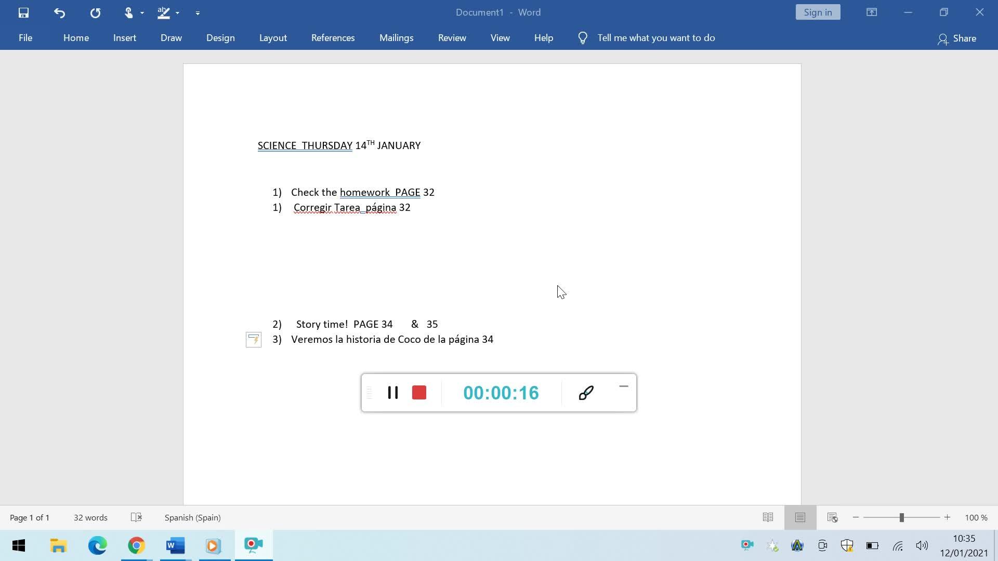Click the zoom slider handle

pos(902,517)
